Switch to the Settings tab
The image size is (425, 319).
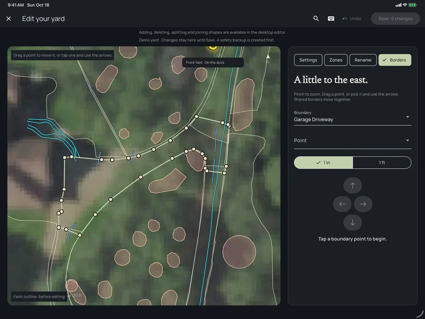308,60
